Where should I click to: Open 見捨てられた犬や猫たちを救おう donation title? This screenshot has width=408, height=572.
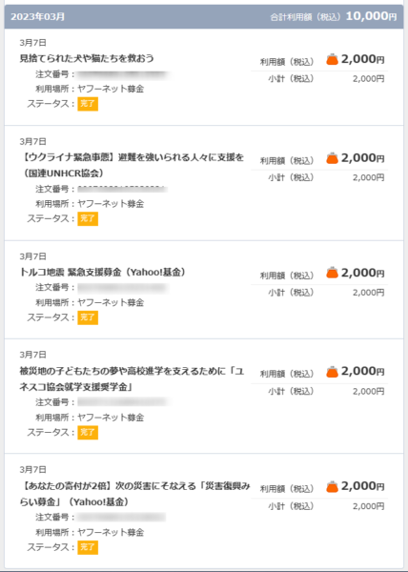coord(87,58)
